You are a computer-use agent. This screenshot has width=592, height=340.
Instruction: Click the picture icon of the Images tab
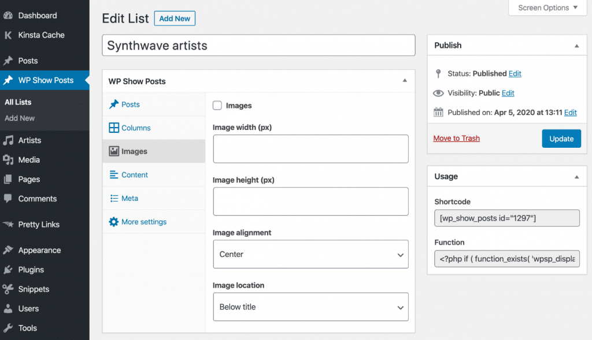[114, 151]
